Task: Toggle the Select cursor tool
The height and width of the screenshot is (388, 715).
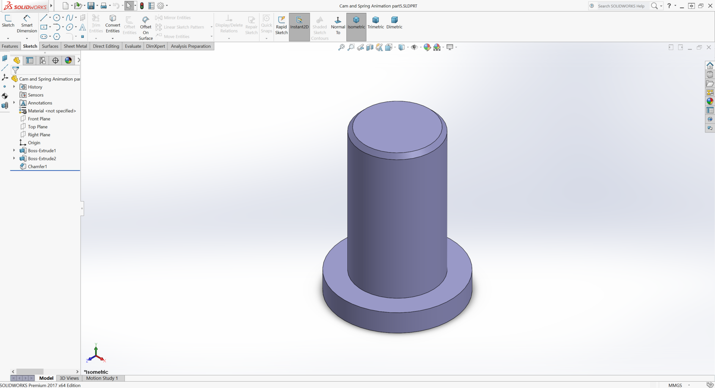Action: pyautogui.click(x=129, y=6)
